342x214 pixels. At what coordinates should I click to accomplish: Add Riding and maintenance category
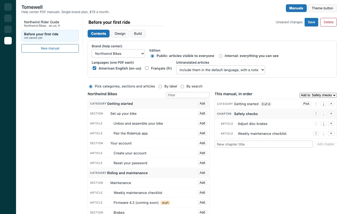click(202, 173)
